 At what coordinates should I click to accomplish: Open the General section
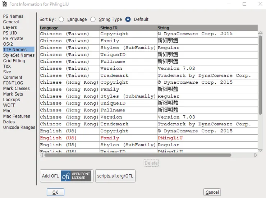[11, 22]
